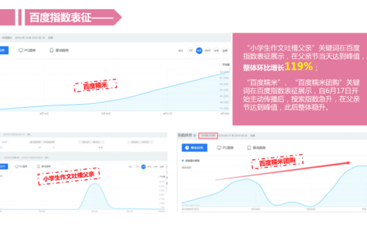Select 半年 range in 小学生作文吐槽父亲 chart
Viewport: 367px width, 232px height.
pos(155,167)
